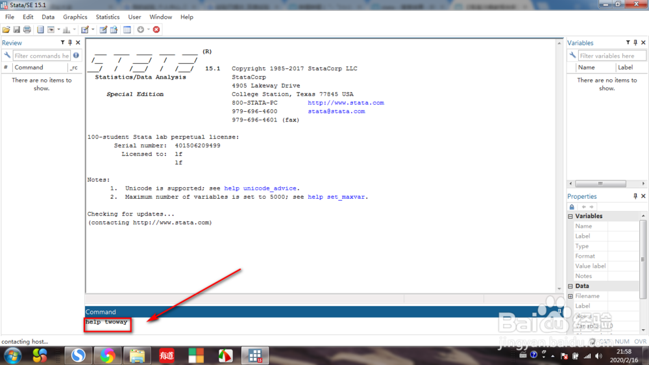This screenshot has width=649, height=365.
Task: Click the Print toolbar icon
Action: [x=27, y=29]
